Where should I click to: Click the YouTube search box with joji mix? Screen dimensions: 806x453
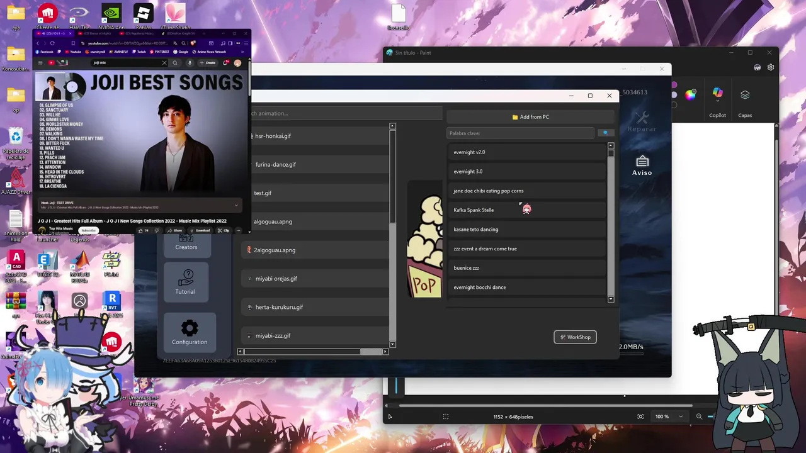click(x=126, y=63)
